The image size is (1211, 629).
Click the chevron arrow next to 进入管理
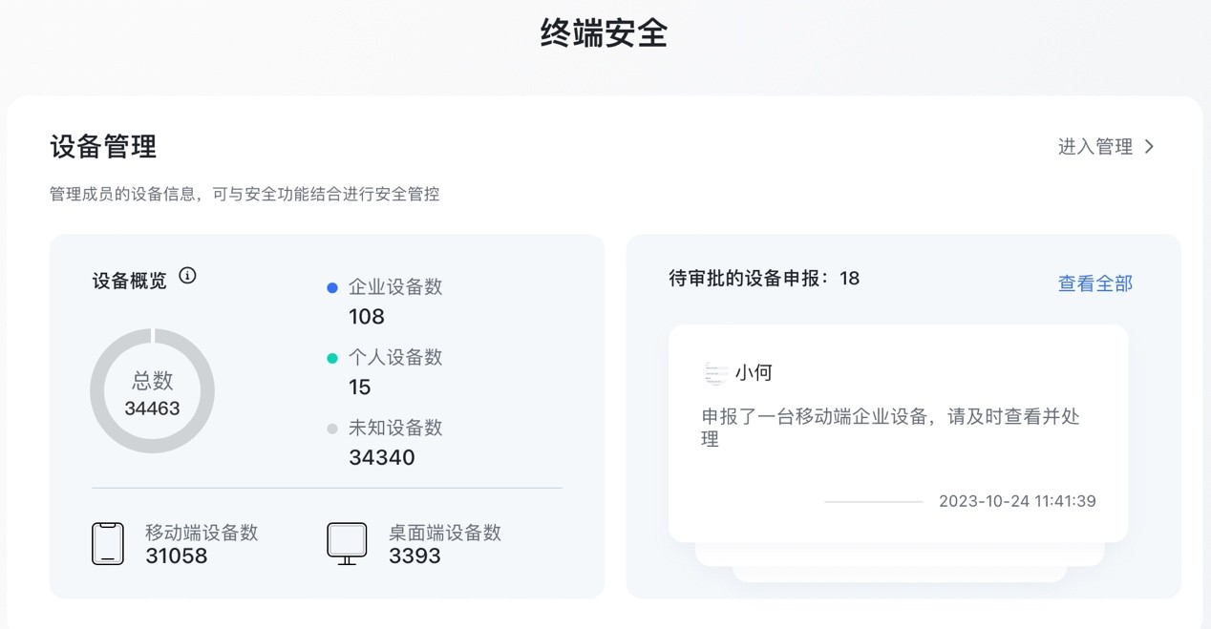pos(1149,147)
